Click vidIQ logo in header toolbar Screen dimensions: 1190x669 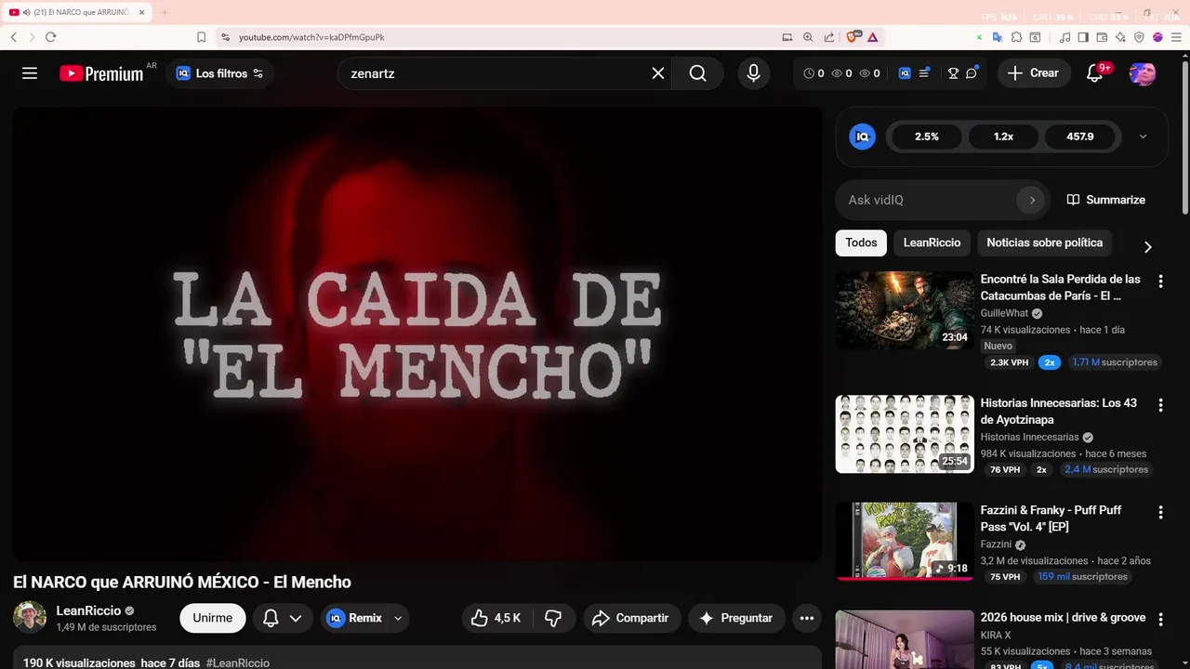(905, 73)
